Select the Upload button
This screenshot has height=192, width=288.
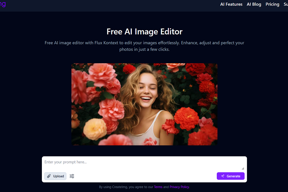point(55,176)
